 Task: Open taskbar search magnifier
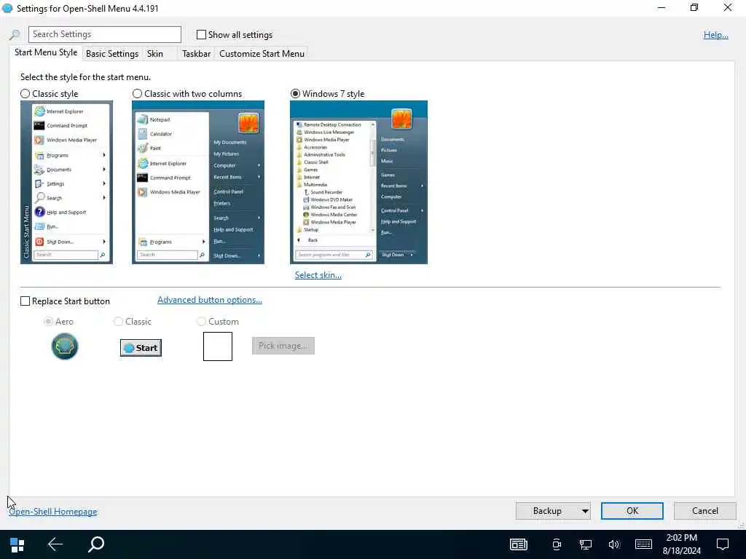point(95,544)
